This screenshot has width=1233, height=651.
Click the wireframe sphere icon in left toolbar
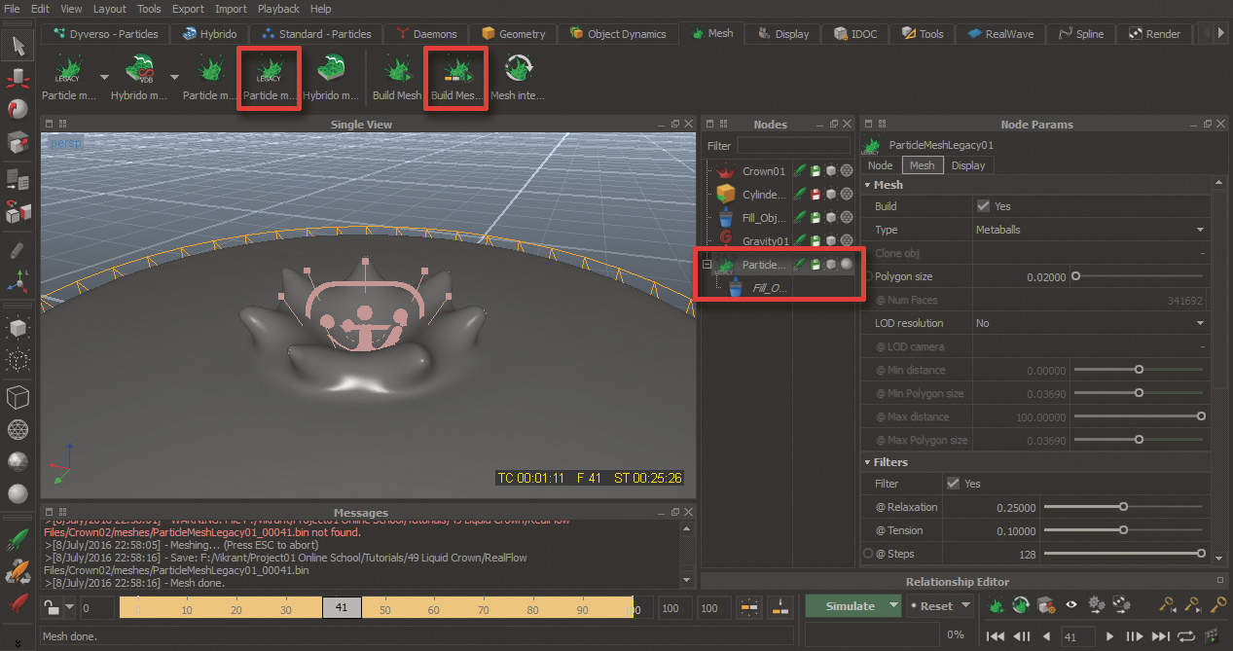(18, 429)
